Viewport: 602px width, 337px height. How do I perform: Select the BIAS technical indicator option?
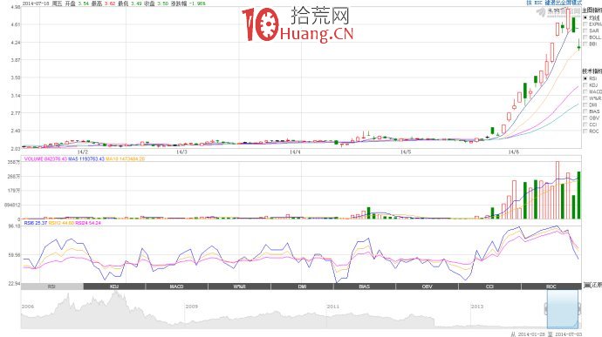click(585, 111)
